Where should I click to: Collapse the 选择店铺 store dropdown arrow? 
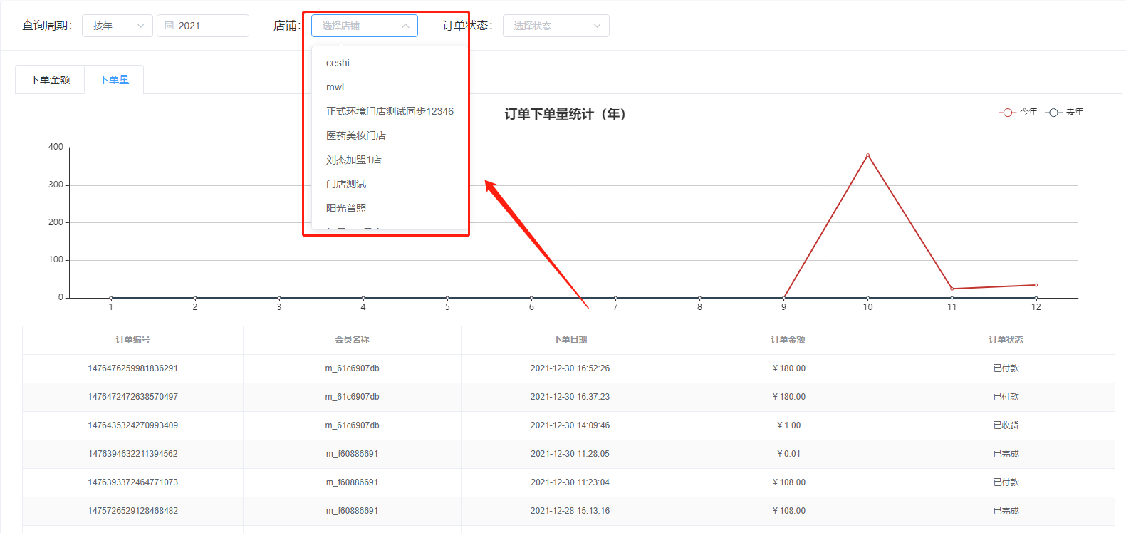coord(405,26)
